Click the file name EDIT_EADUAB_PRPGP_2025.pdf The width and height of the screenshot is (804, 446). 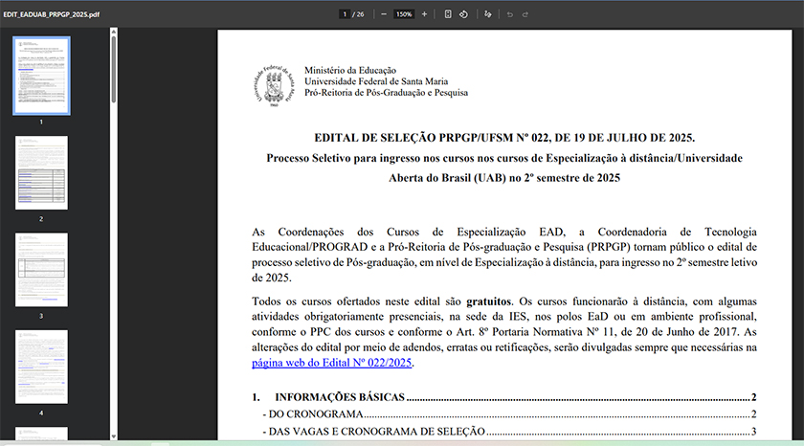click(52, 14)
